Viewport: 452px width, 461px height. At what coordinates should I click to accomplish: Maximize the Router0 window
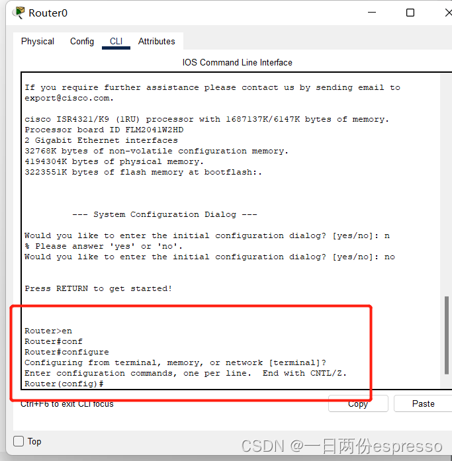(410, 13)
